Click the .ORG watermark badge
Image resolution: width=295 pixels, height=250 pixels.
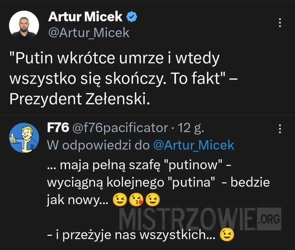tap(269, 219)
